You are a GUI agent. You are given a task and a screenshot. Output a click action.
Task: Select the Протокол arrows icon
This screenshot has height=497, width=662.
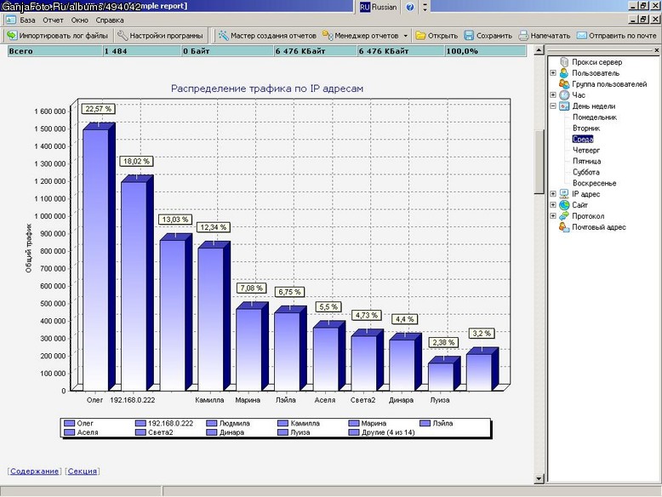(564, 216)
